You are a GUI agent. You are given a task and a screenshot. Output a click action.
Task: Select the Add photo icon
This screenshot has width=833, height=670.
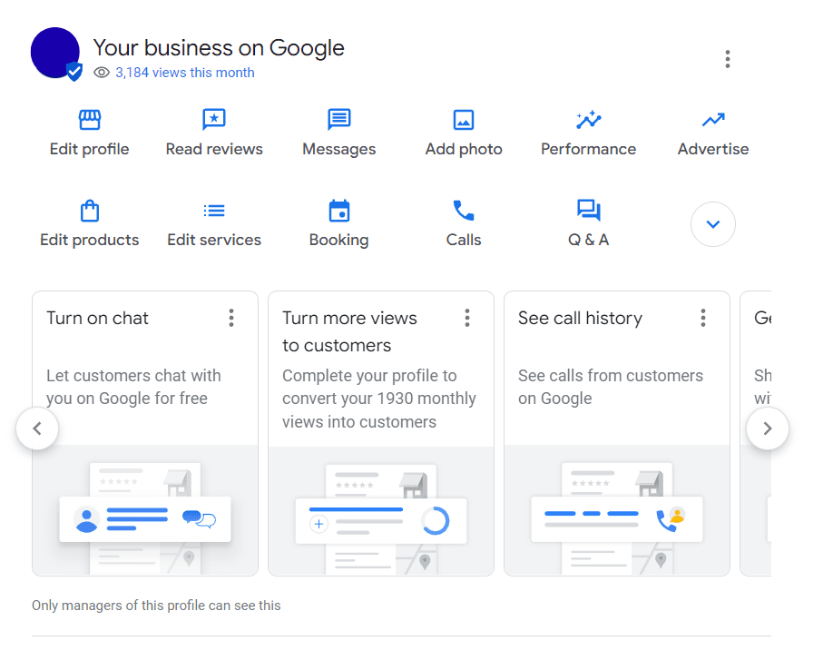tap(464, 120)
